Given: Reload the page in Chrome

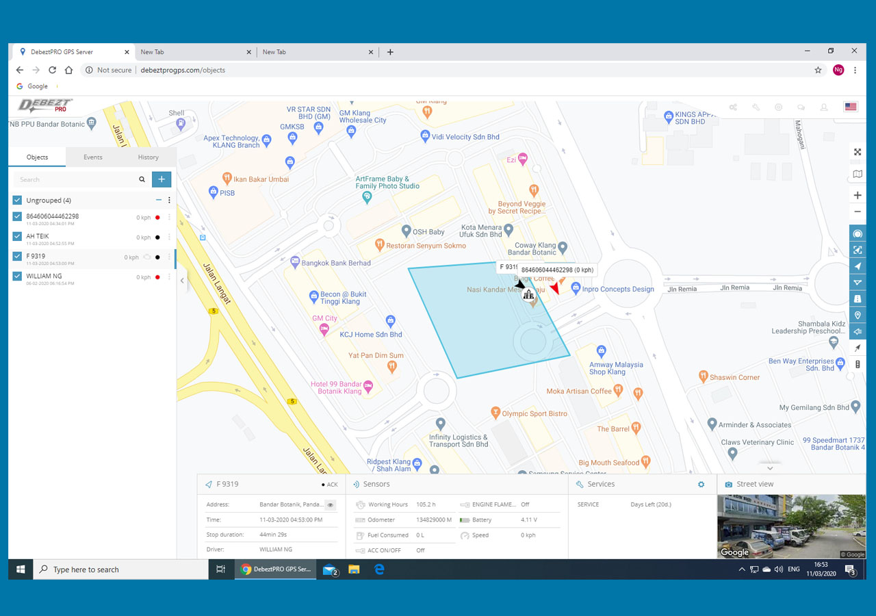Looking at the screenshot, I should point(52,70).
